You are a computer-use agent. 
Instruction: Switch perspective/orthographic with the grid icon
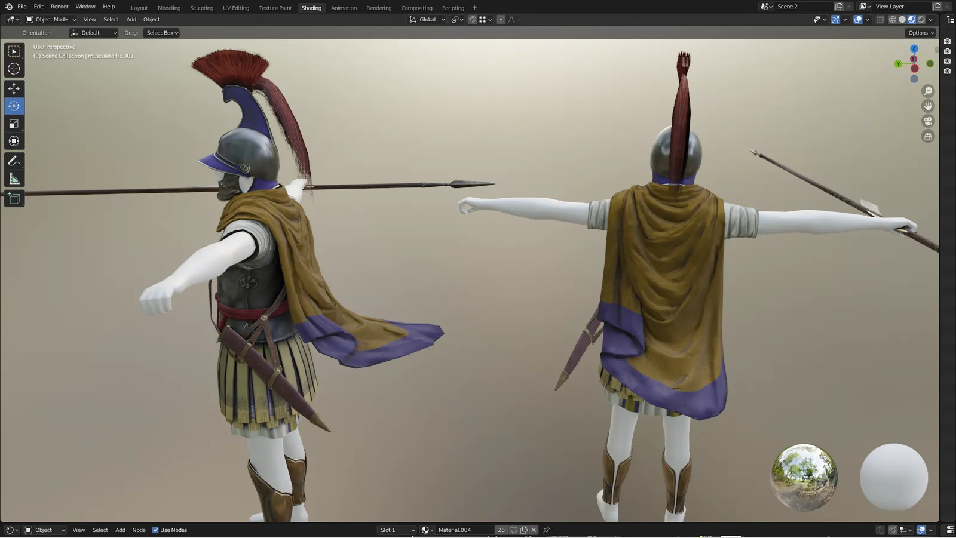pos(928,136)
